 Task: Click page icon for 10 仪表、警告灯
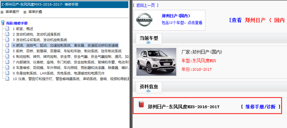pyautogui.click(x=7, y=79)
